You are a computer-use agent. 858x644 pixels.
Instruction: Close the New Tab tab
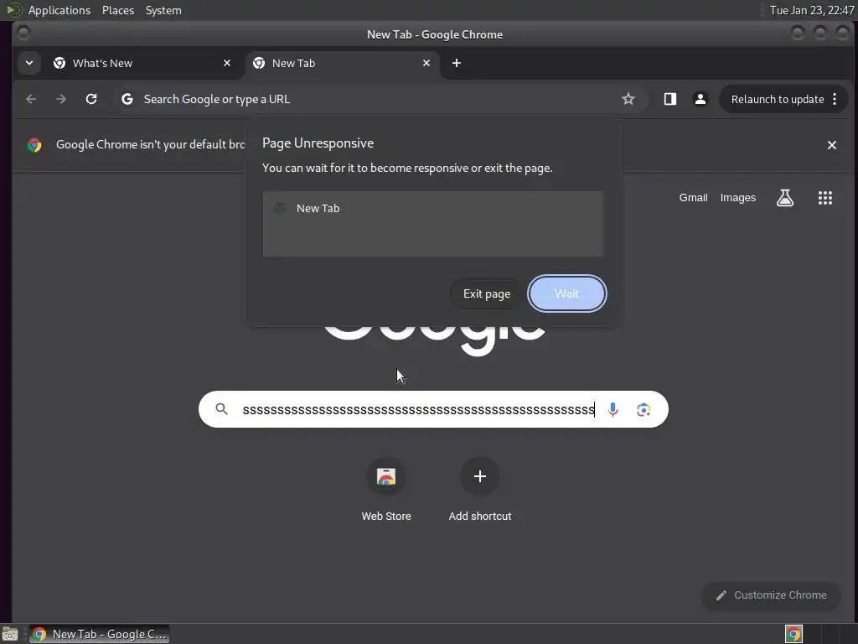tap(426, 63)
